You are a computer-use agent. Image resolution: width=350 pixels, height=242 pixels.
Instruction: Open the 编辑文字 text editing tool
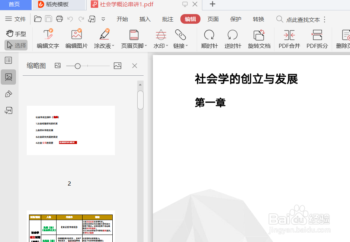point(49,39)
